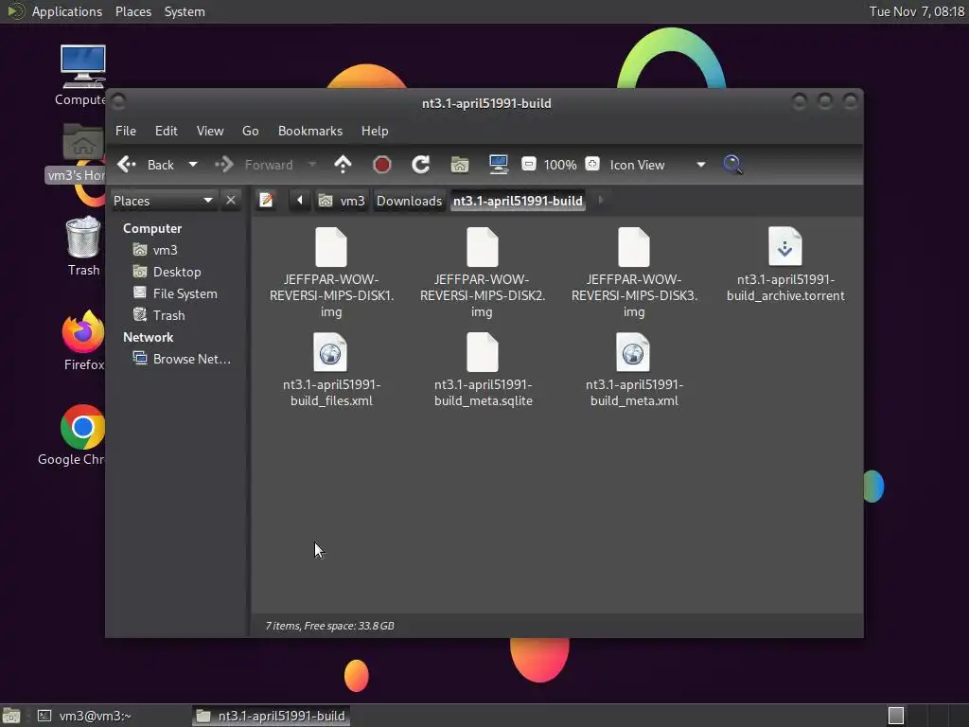The height and width of the screenshot is (727, 969).
Task: Click the zoom in plus icon
Action: pyautogui.click(x=592, y=165)
